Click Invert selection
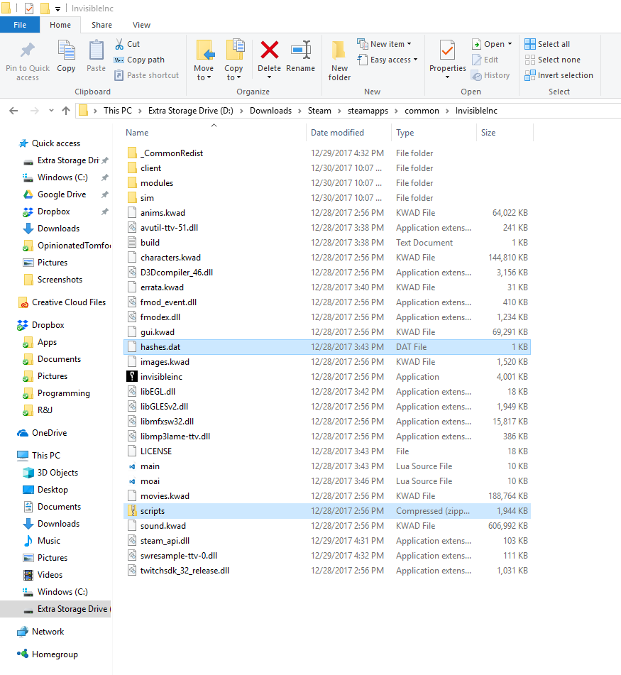621x675 pixels. (559, 75)
